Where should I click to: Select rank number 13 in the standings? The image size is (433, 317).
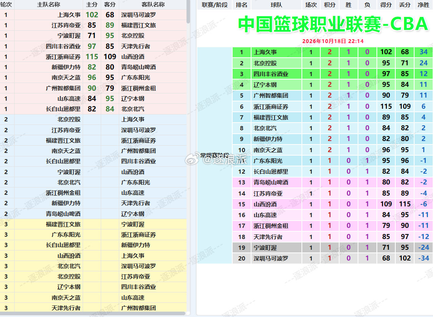(241, 183)
